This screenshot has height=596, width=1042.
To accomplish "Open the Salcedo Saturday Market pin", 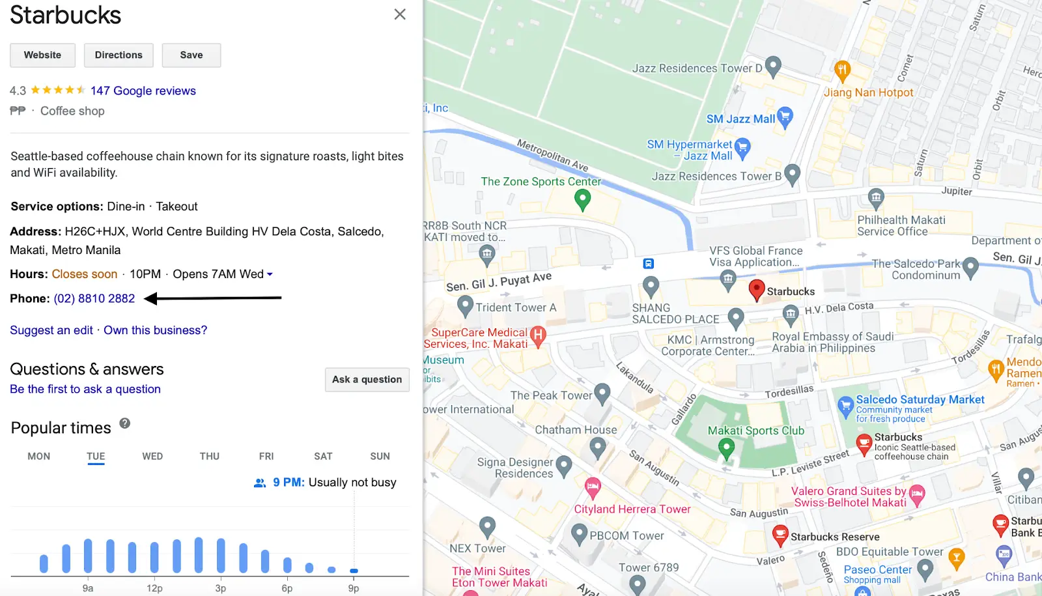I will pyautogui.click(x=845, y=406).
